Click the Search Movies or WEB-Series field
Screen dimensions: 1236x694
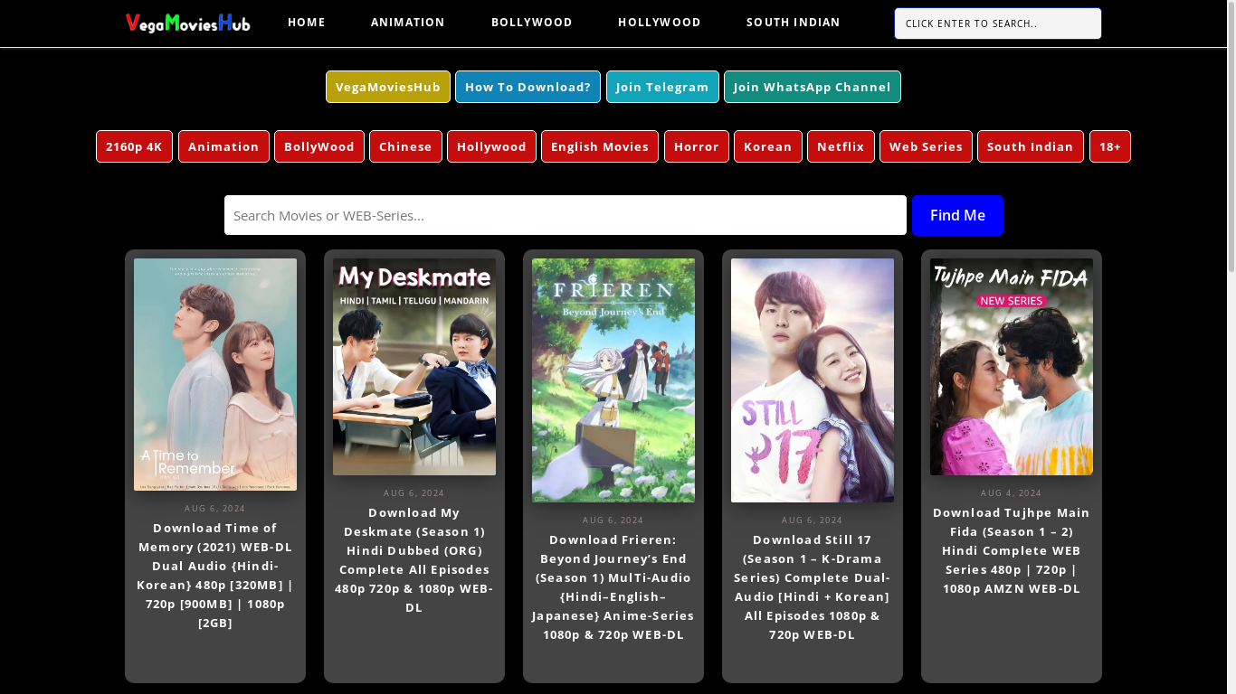[x=566, y=215]
